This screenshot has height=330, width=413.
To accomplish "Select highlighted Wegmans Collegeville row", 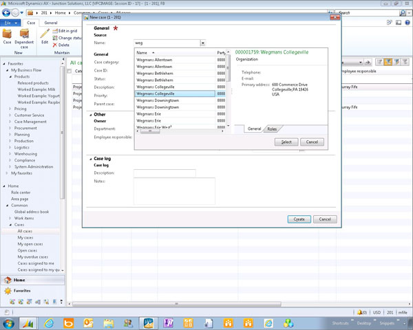I will 175,93.
